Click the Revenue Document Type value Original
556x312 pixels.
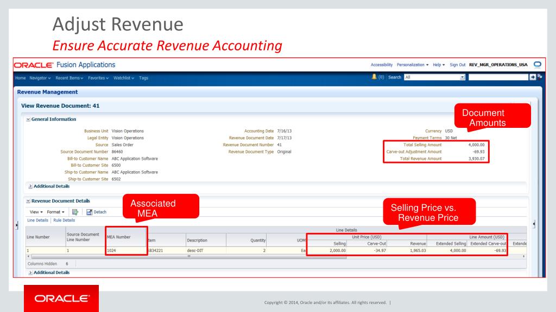click(284, 152)
